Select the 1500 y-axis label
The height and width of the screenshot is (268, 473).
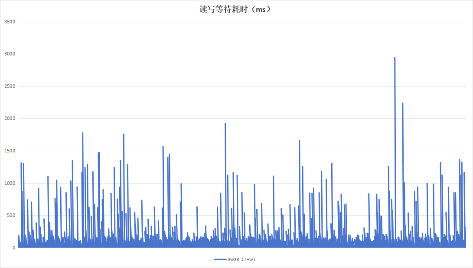10,151
